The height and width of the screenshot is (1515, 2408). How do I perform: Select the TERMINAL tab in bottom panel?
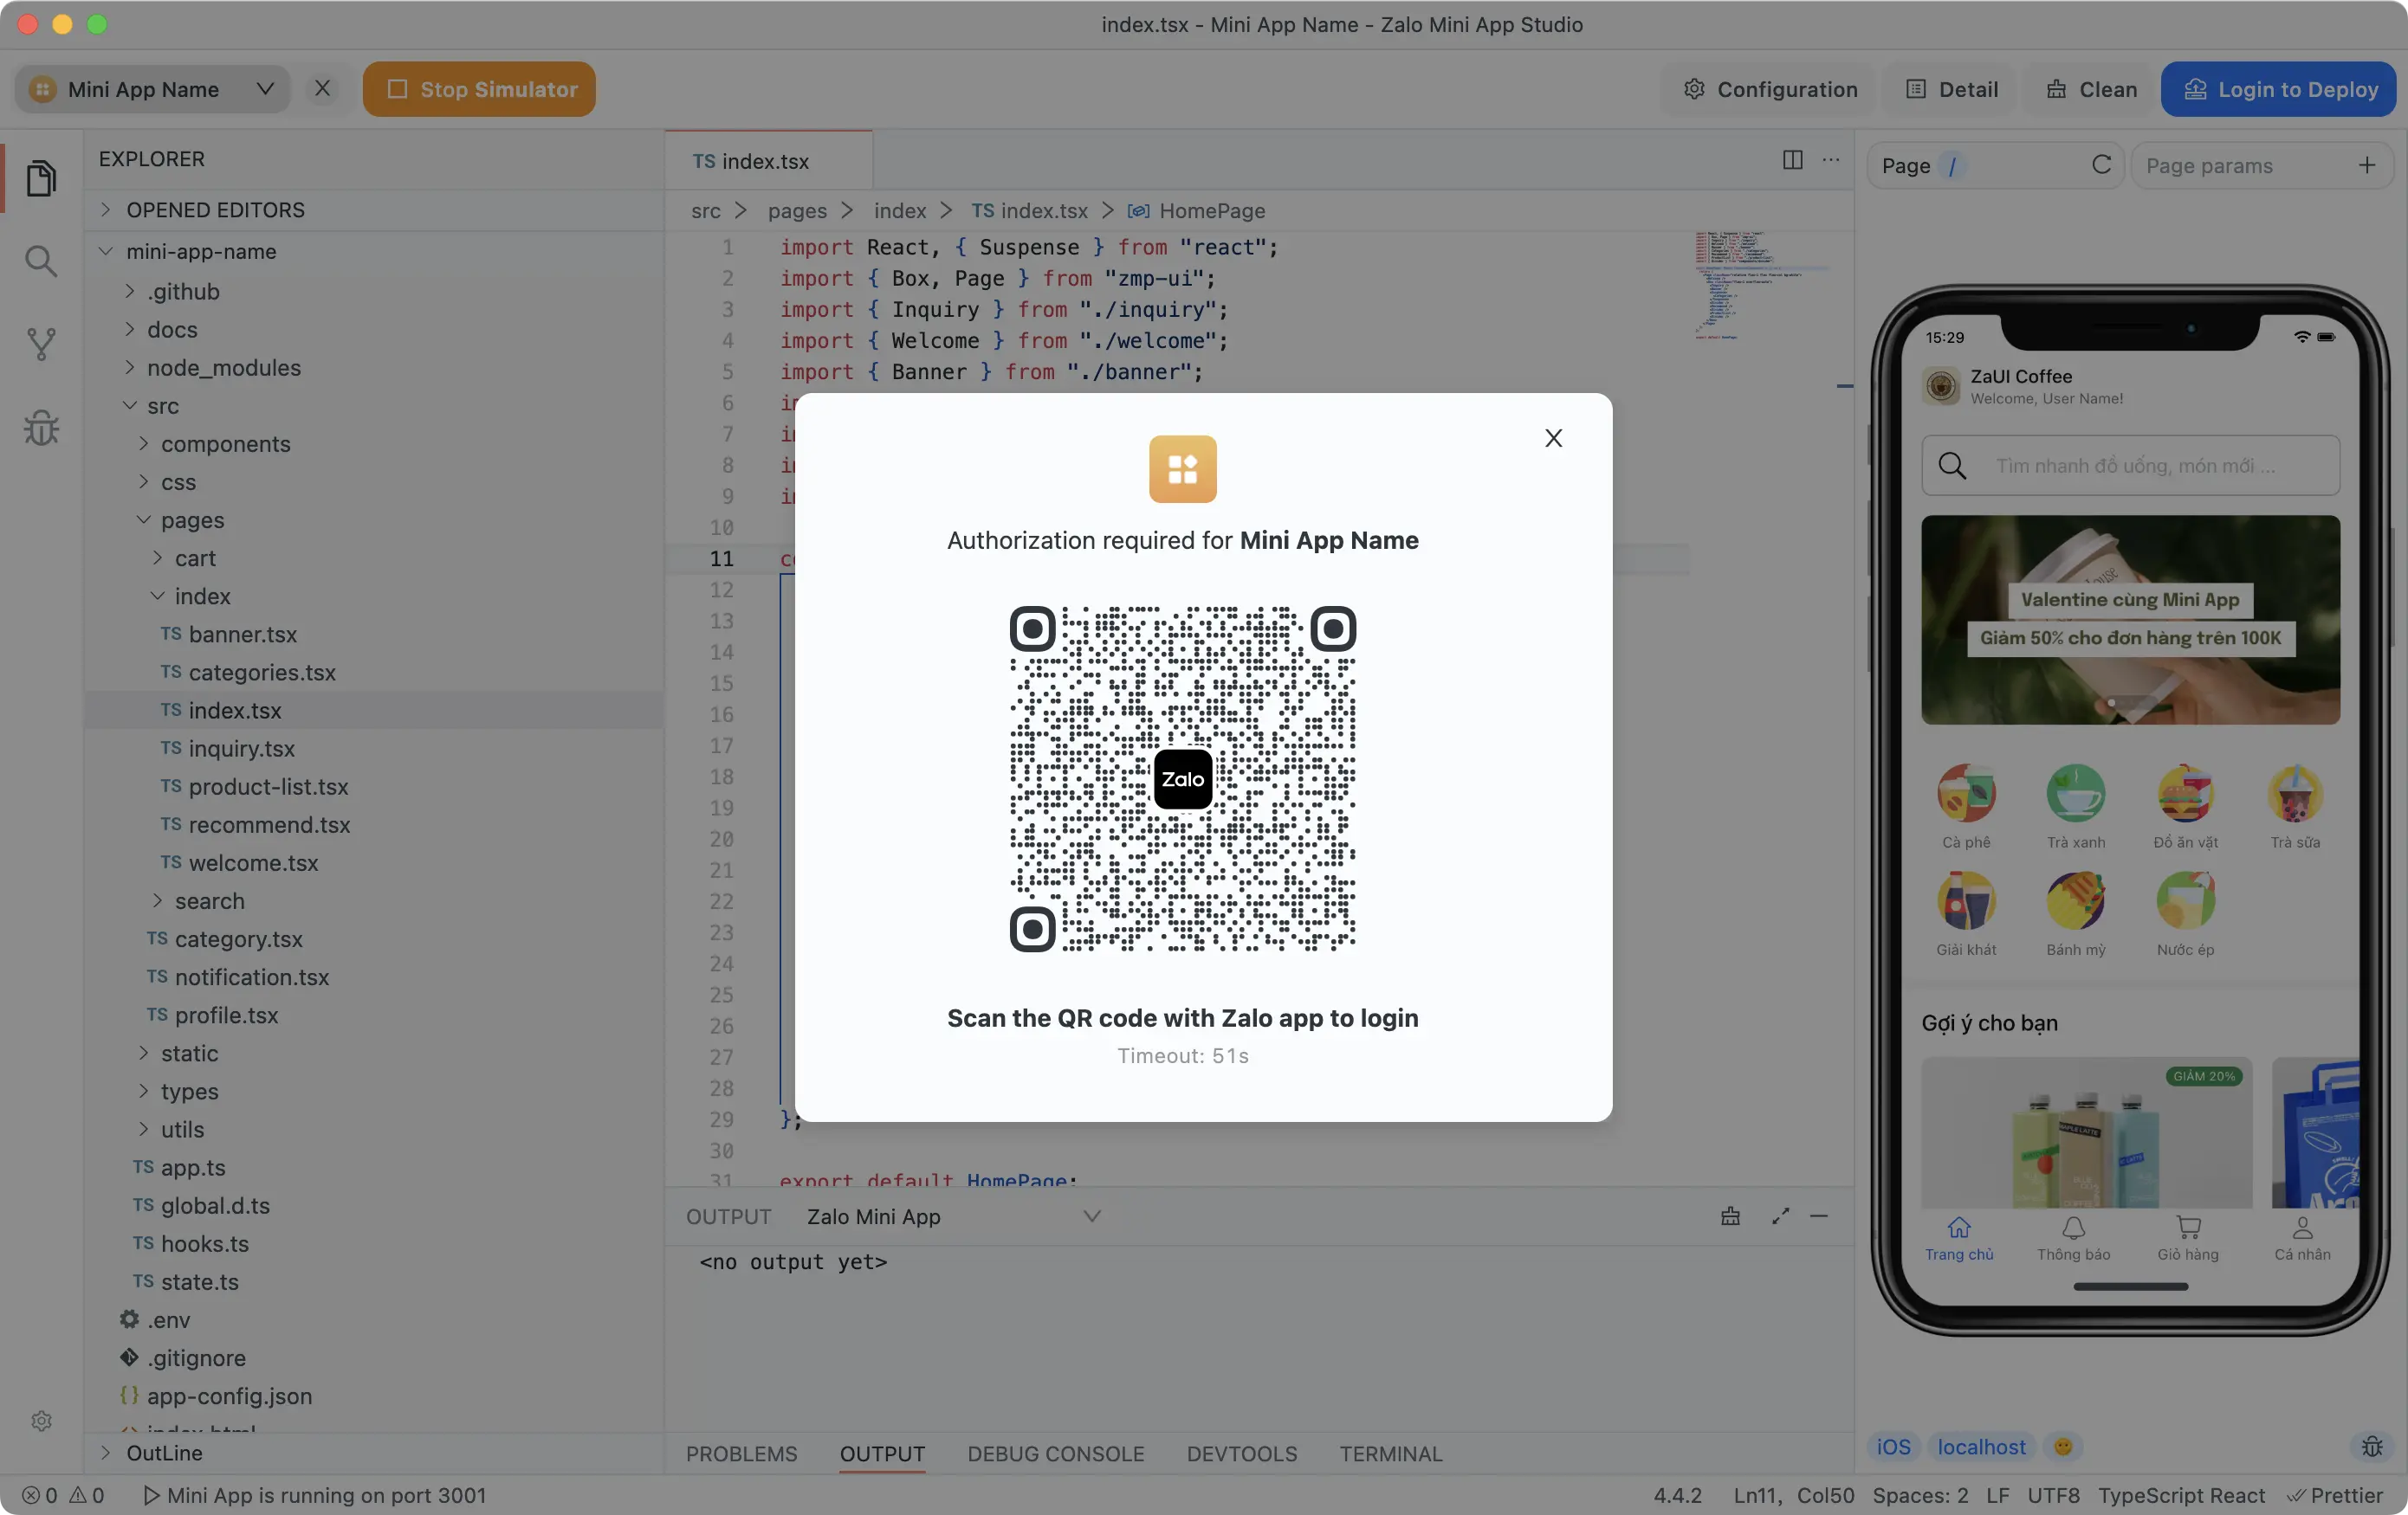1390,1452
